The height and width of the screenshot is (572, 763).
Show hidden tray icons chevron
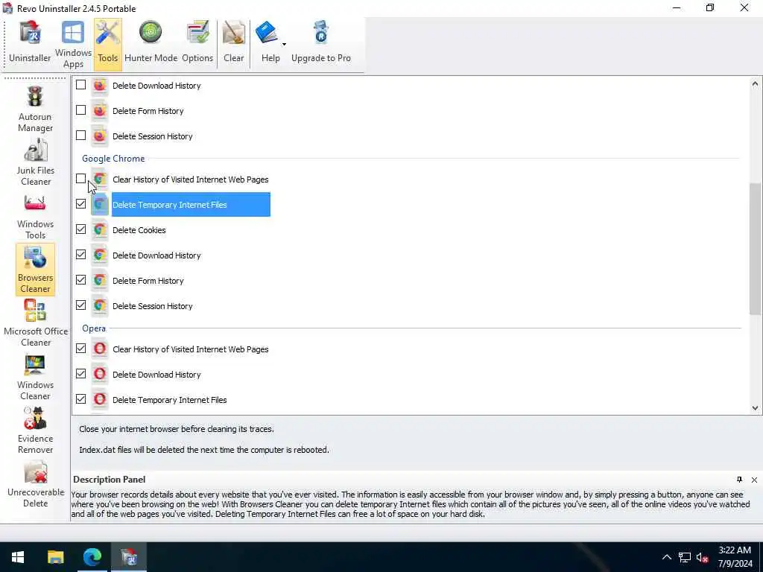[667, 557]
